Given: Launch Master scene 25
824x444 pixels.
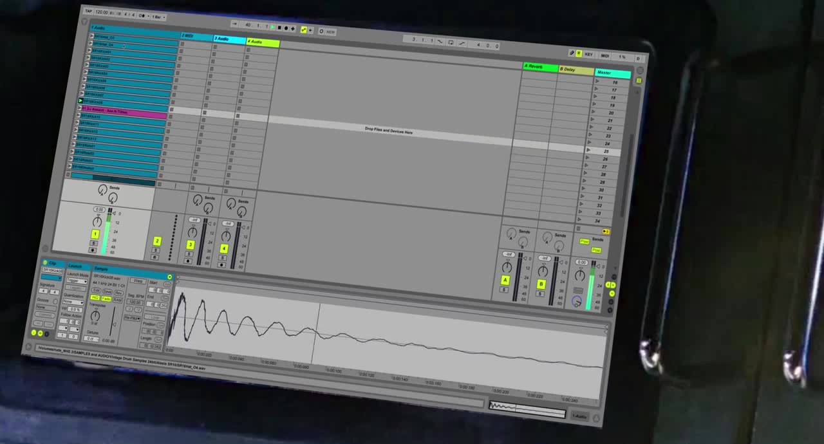Looking at the screenshot, I should [x=588, y=151].
